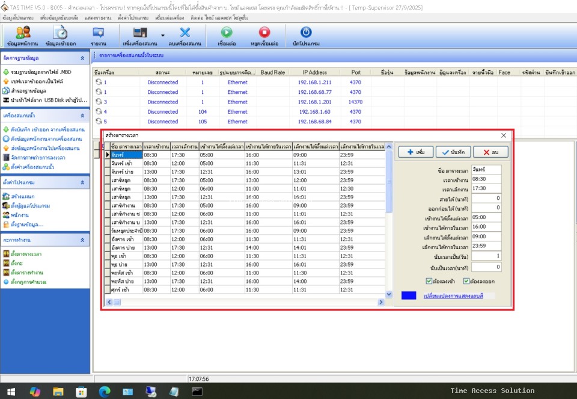The width and height of the screenshot is (577, 399).
Task: Collapse the จัดการฐานข้อมูล sidebar panel
Action: 83,58
